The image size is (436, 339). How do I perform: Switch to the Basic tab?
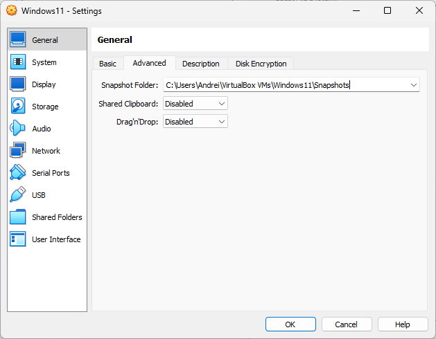point(107,64)
